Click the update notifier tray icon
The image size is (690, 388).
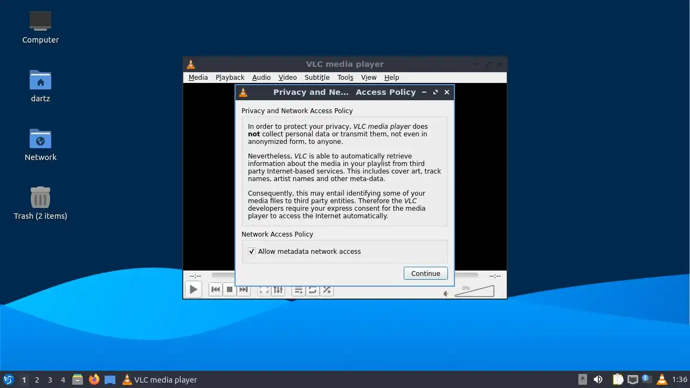coord(647,379)
